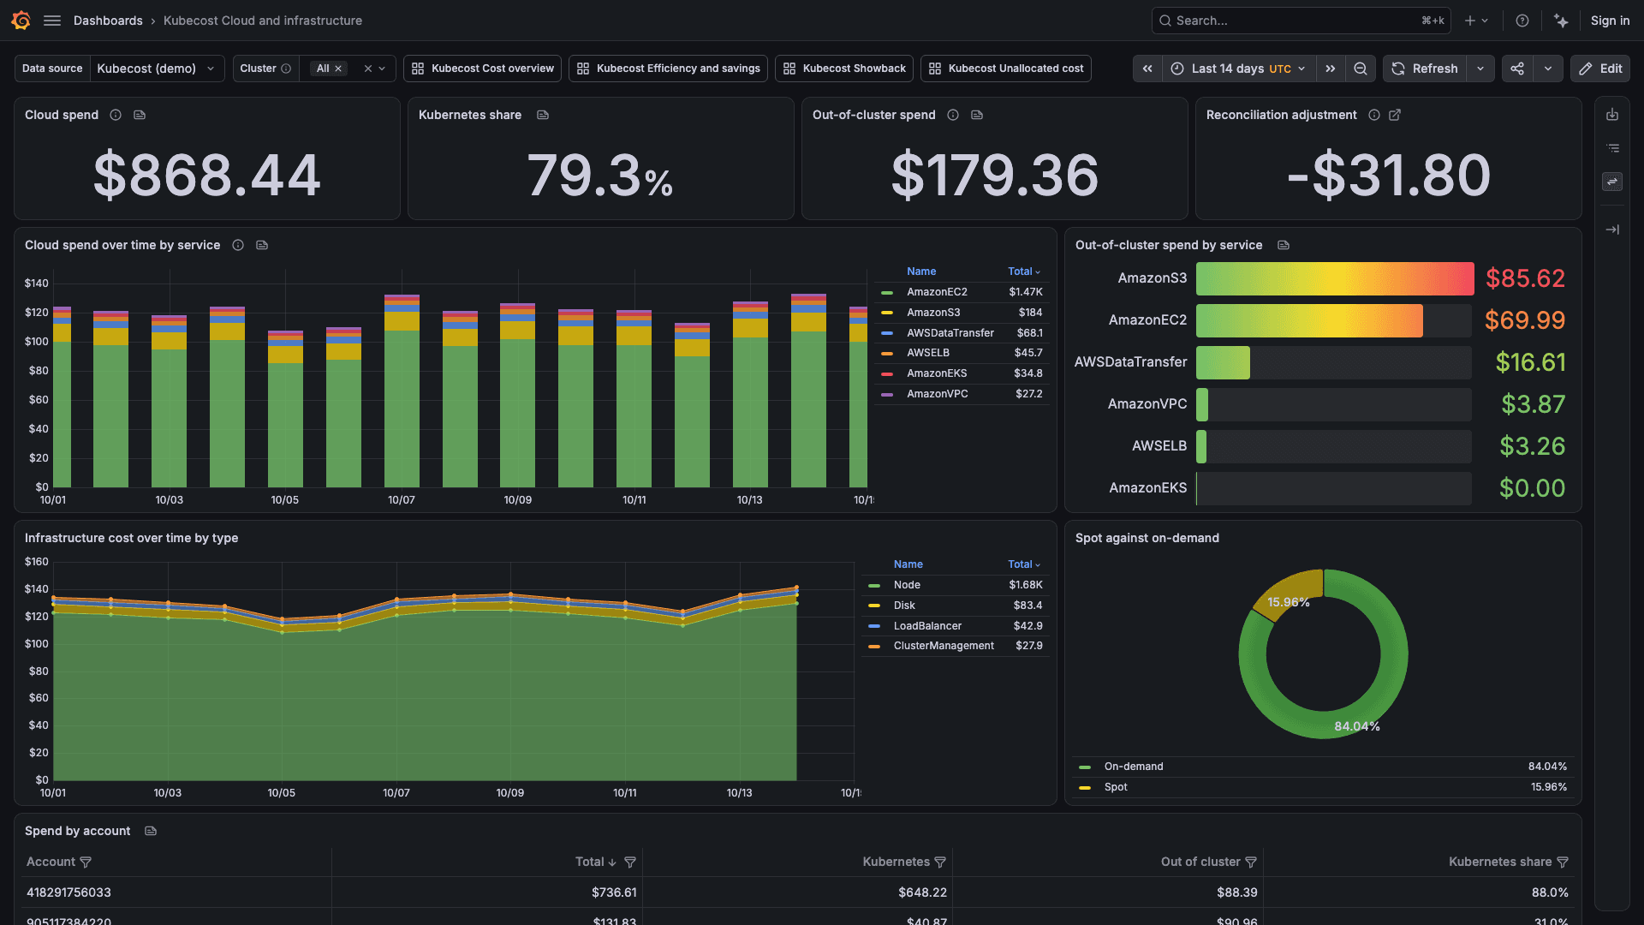Screen dimensions: 1644x925
Task: Click Spend by account panel link icon
Action: 151,831
